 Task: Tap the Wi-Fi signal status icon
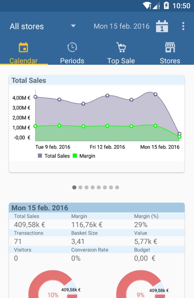147,6
